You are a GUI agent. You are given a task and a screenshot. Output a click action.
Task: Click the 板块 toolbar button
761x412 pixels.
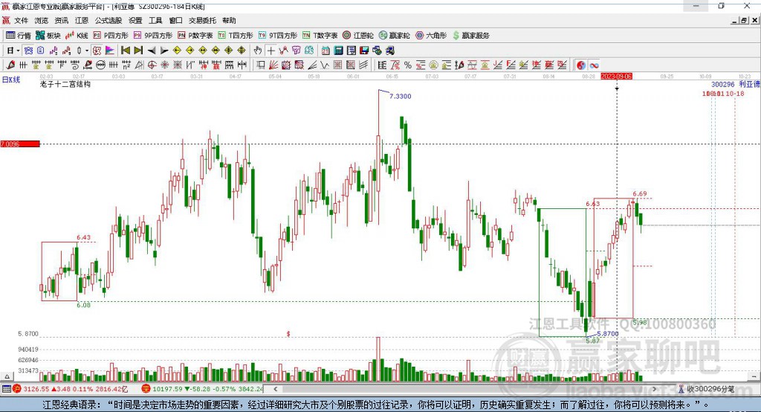tap(48, 36)
